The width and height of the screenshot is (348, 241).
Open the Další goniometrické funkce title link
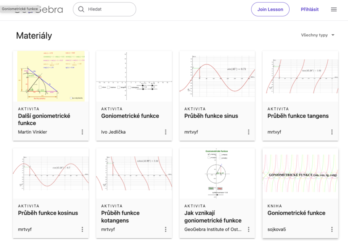click(44, 119)
